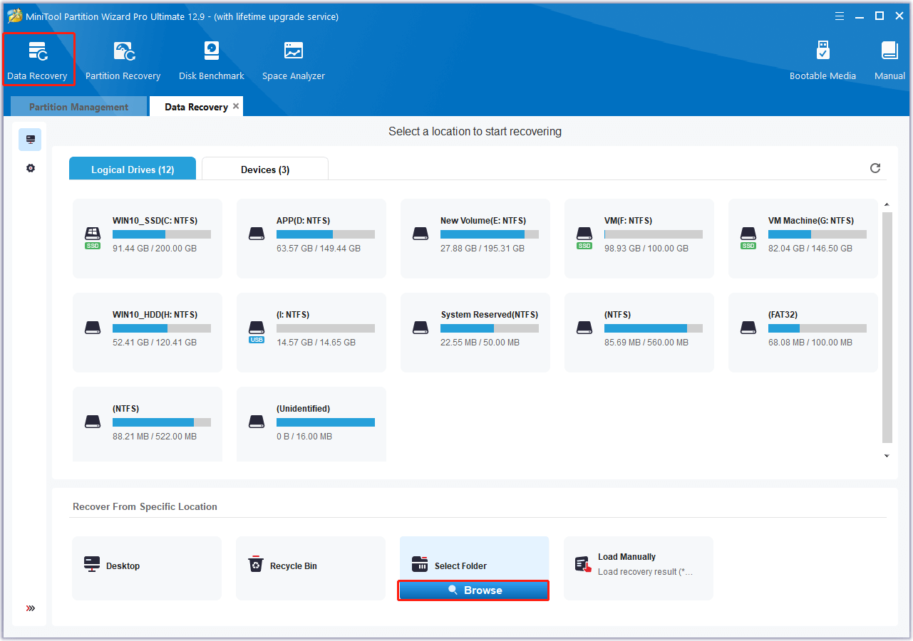Show Logical Drives (12) tab
Viewport: 913px width, 641px height.
(x=133, y=170)
